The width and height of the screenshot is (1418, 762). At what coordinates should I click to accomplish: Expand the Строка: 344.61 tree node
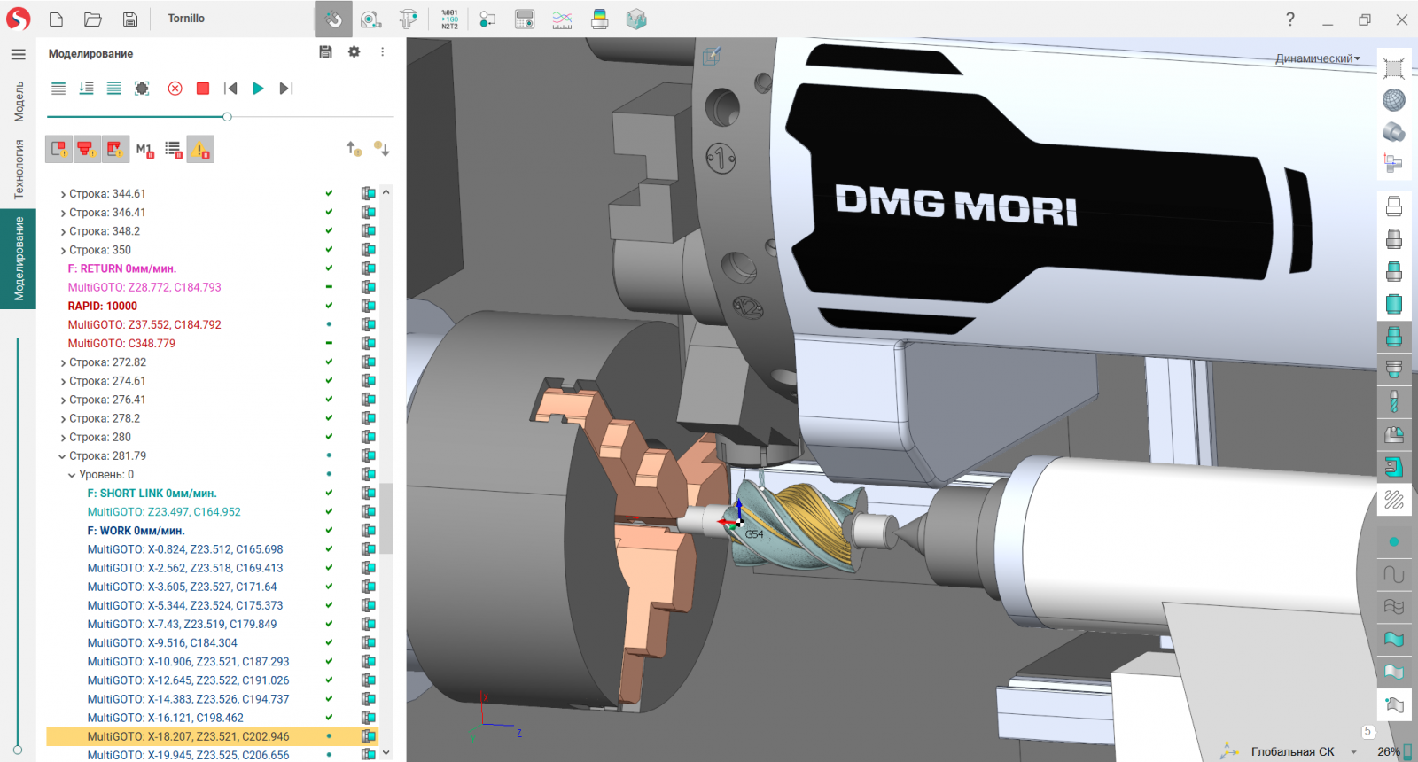pos(63,194)
